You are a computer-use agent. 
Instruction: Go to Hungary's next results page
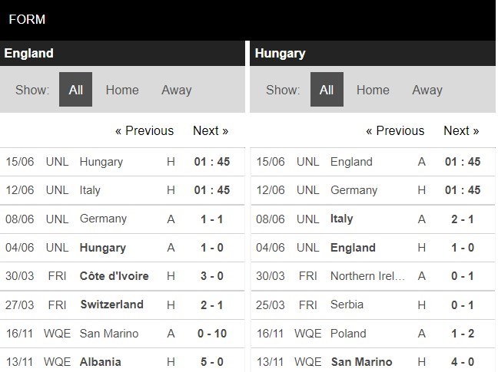point(461,130)
